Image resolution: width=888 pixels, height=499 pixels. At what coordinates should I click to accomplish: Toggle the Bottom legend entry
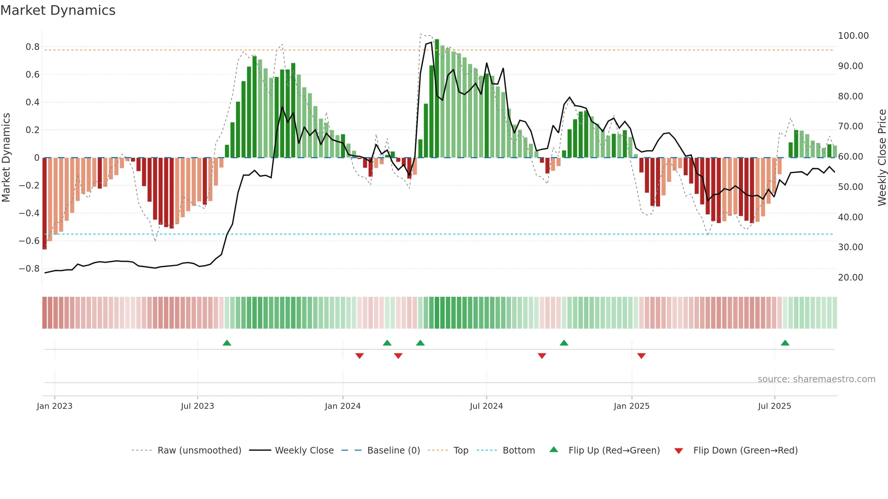click(506, 450)
